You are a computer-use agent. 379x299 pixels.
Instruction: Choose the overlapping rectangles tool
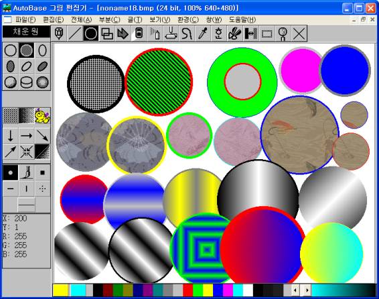[x=107, y=33]
